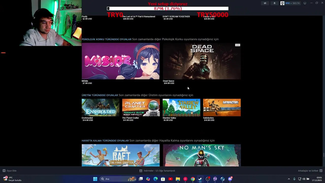The width and height of the screenshot is (325, 183).
Task: Open the Stardew Valley thumbnail
Action: tap(181, 108)
